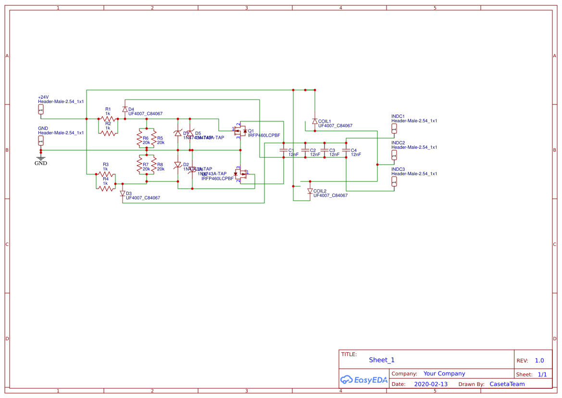This screenshot has height=398, width=562.
Task: Click the Sheet_1 title text
Action: [x=382, y=360]
